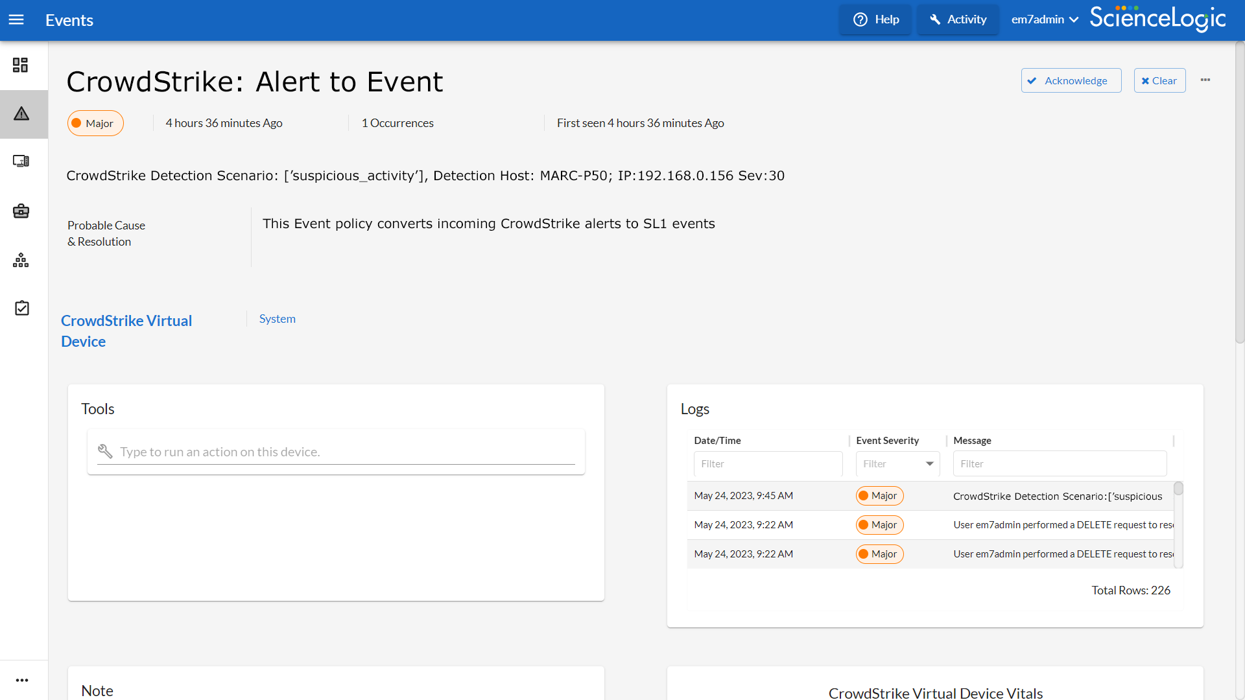The width and height of the screenshot is (1245, 700).
Task: Expand the em7admin user dropdown menu
Action: pos(1044,19)
